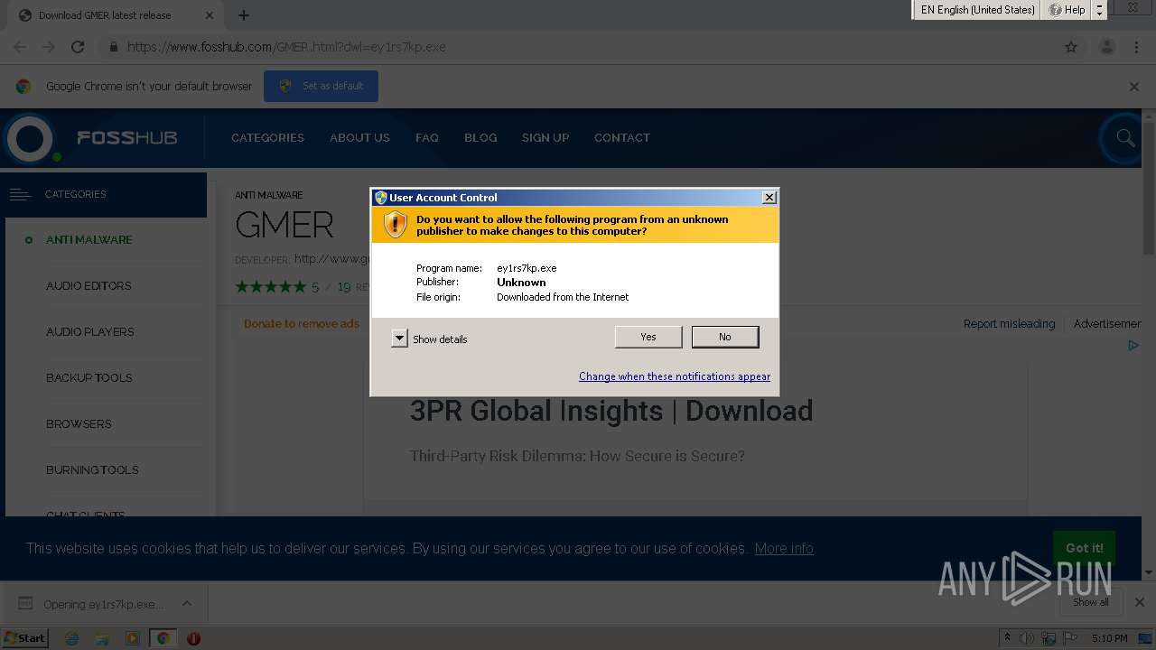Select AUDIO PLAYERS category in sidebar
The height and width of the screenshot is (650, 1156).
tap(89, 332)
